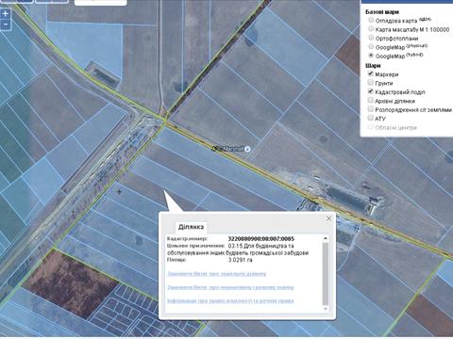Screen dimensions: 453x339
Task: Select the GoogleMap hybrid base layer
Action: tap(371, 56)
